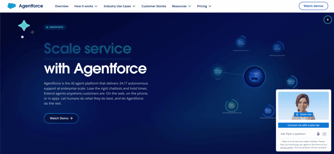Select the Sales Service agent node
Image resolution: width=334 pixels, height=154 pixels.
(241, 43)
